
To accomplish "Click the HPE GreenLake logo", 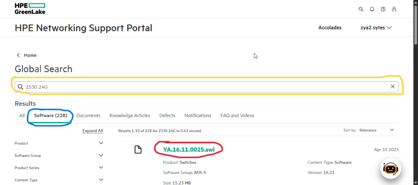I will [30, 9].
